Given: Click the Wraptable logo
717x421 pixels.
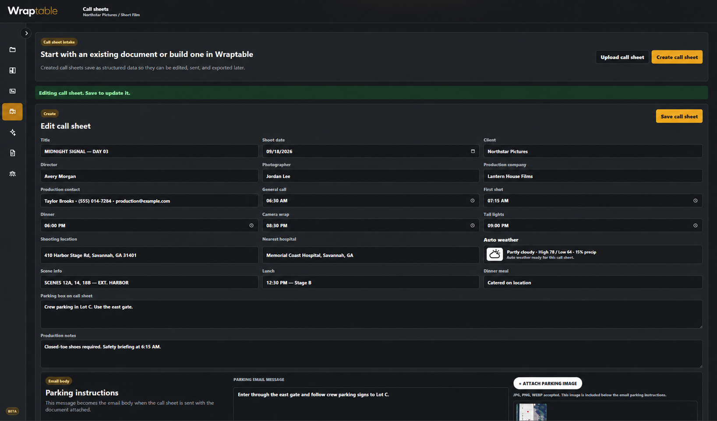Looking at the screenshot, I should 32,11.
